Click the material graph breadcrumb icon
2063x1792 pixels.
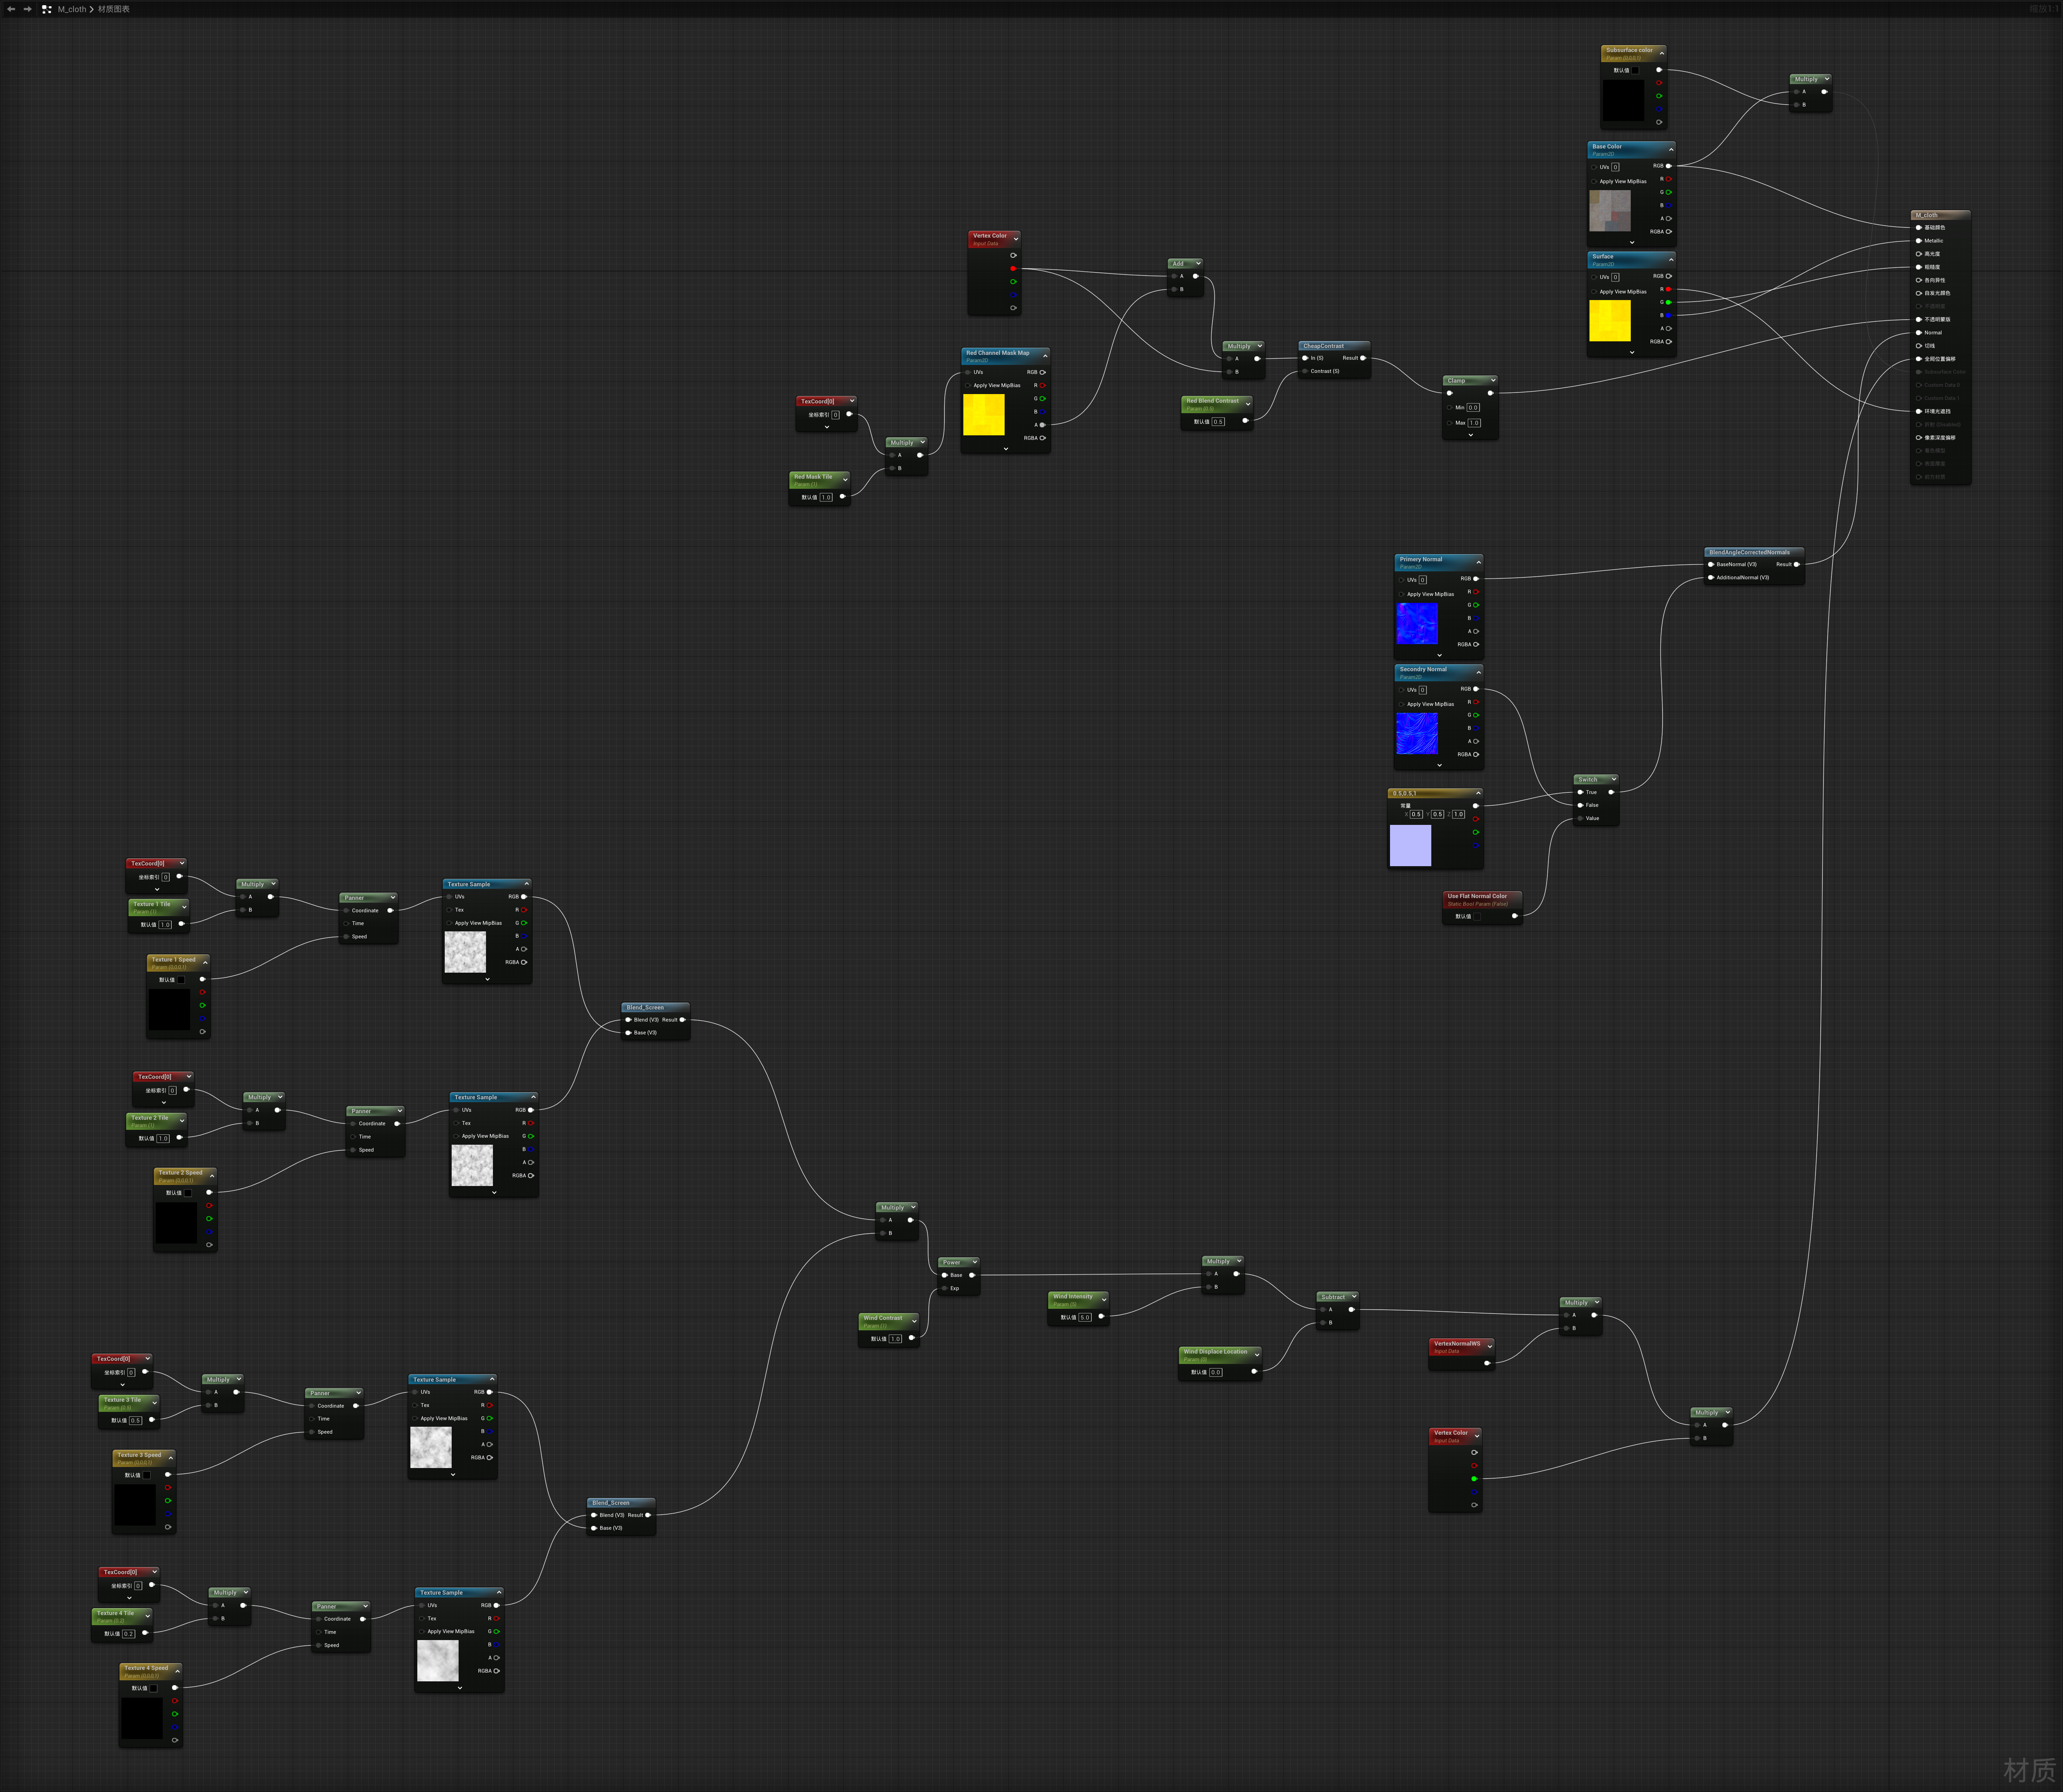coord(46,9)
